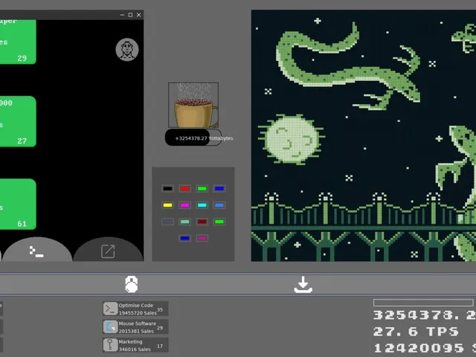Select the cyan color swatch
Viewport: 476px width, 357px height.
(202, 205)
